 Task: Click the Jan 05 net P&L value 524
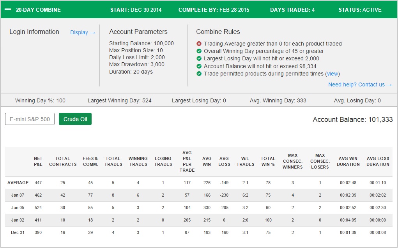coord(38,208)
